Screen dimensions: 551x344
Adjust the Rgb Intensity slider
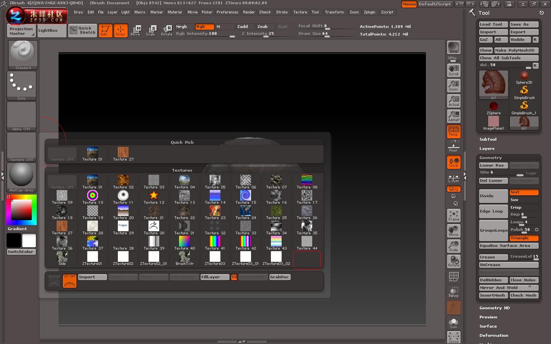point(205,34)
